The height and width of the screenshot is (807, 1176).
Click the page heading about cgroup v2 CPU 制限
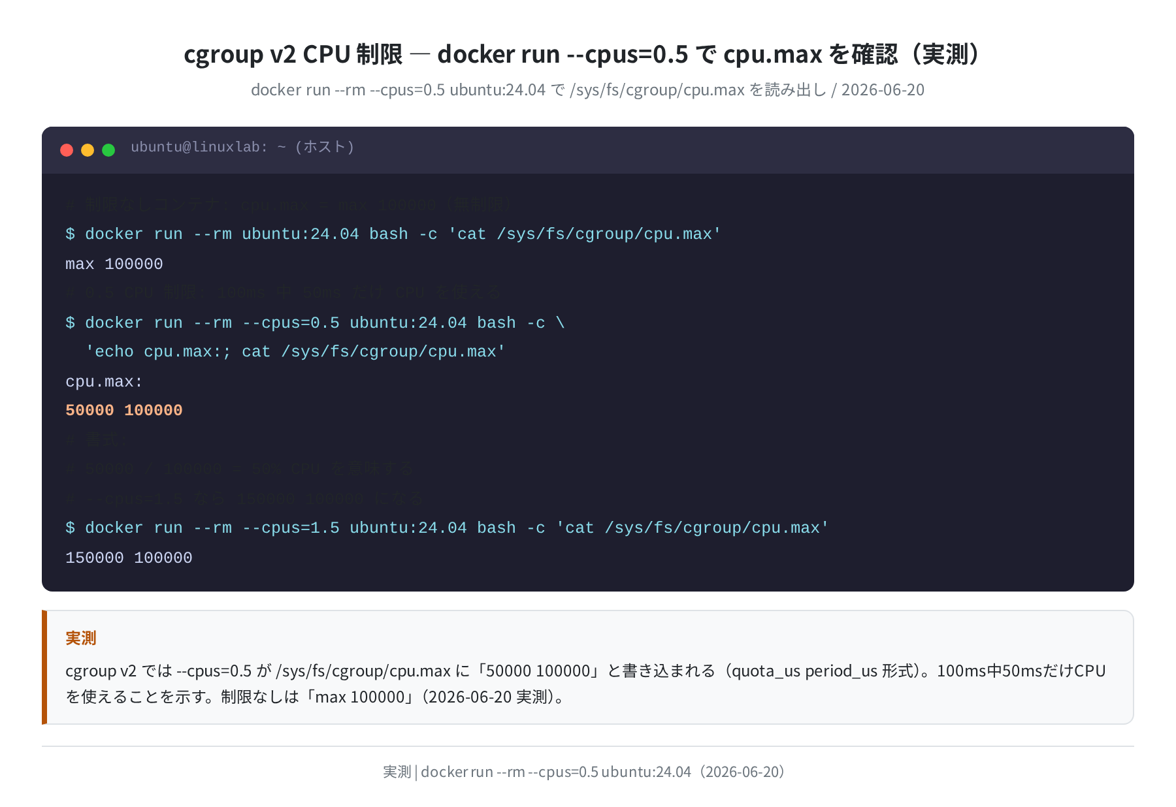click(588, 54)
